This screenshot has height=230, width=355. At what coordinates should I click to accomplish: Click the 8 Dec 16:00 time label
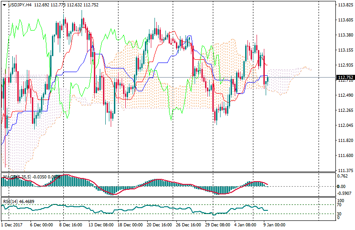[70, 225]
